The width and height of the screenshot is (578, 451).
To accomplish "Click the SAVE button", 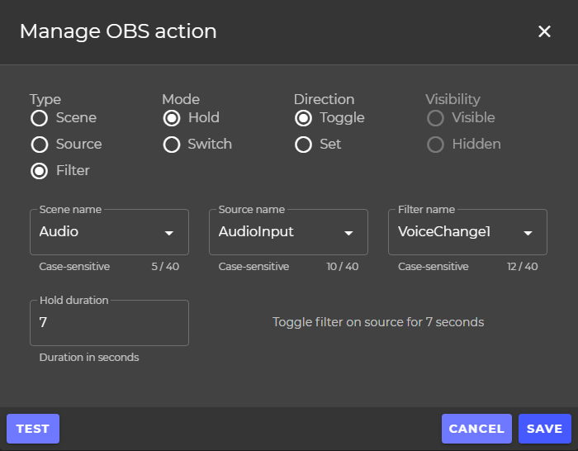I will 544,429.
